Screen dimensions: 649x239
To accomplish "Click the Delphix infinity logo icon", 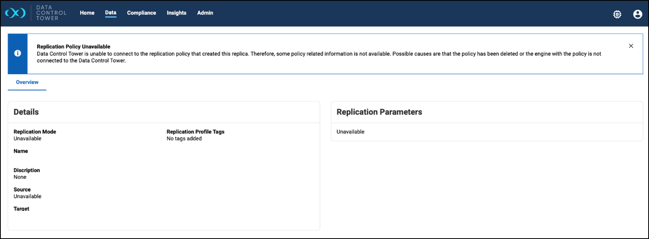I will coord(15,13).
